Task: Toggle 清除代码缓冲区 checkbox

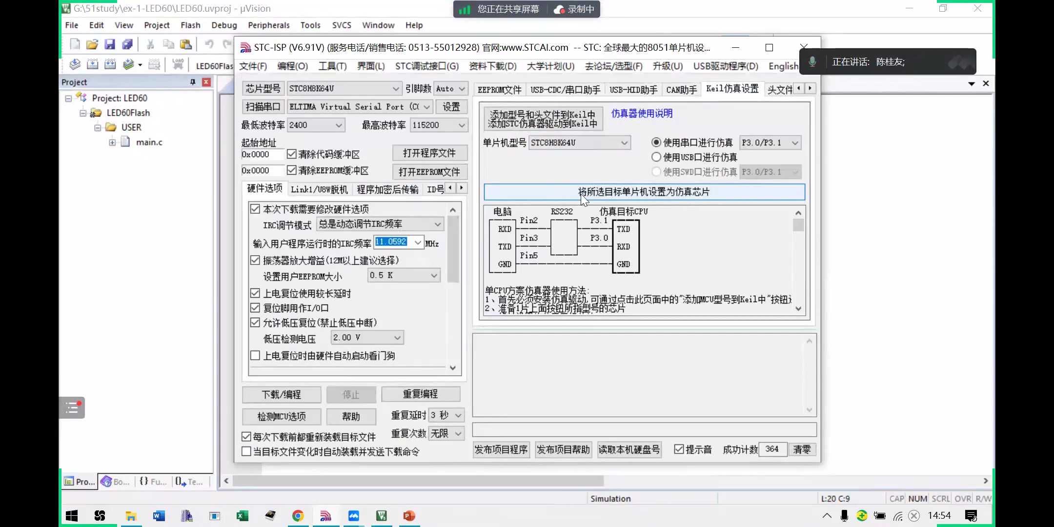Action: [292, 154]
